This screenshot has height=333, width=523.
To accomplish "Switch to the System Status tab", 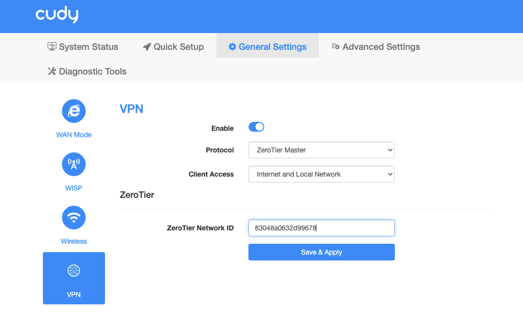I will coord(83,47).
